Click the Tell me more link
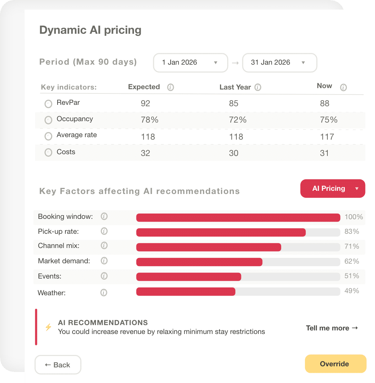This screenshot has height=383, width=375. click(332, 328)
